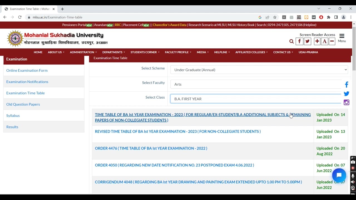
Task: Expand the CONTACT US menu
Action: pyautogui.click(x=283, y=52)
